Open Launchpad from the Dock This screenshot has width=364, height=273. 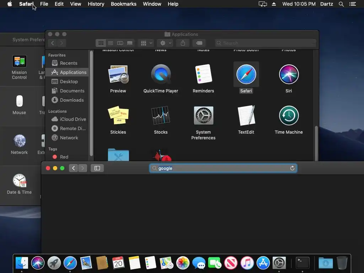pyautogui.click(x=54, y=263)
